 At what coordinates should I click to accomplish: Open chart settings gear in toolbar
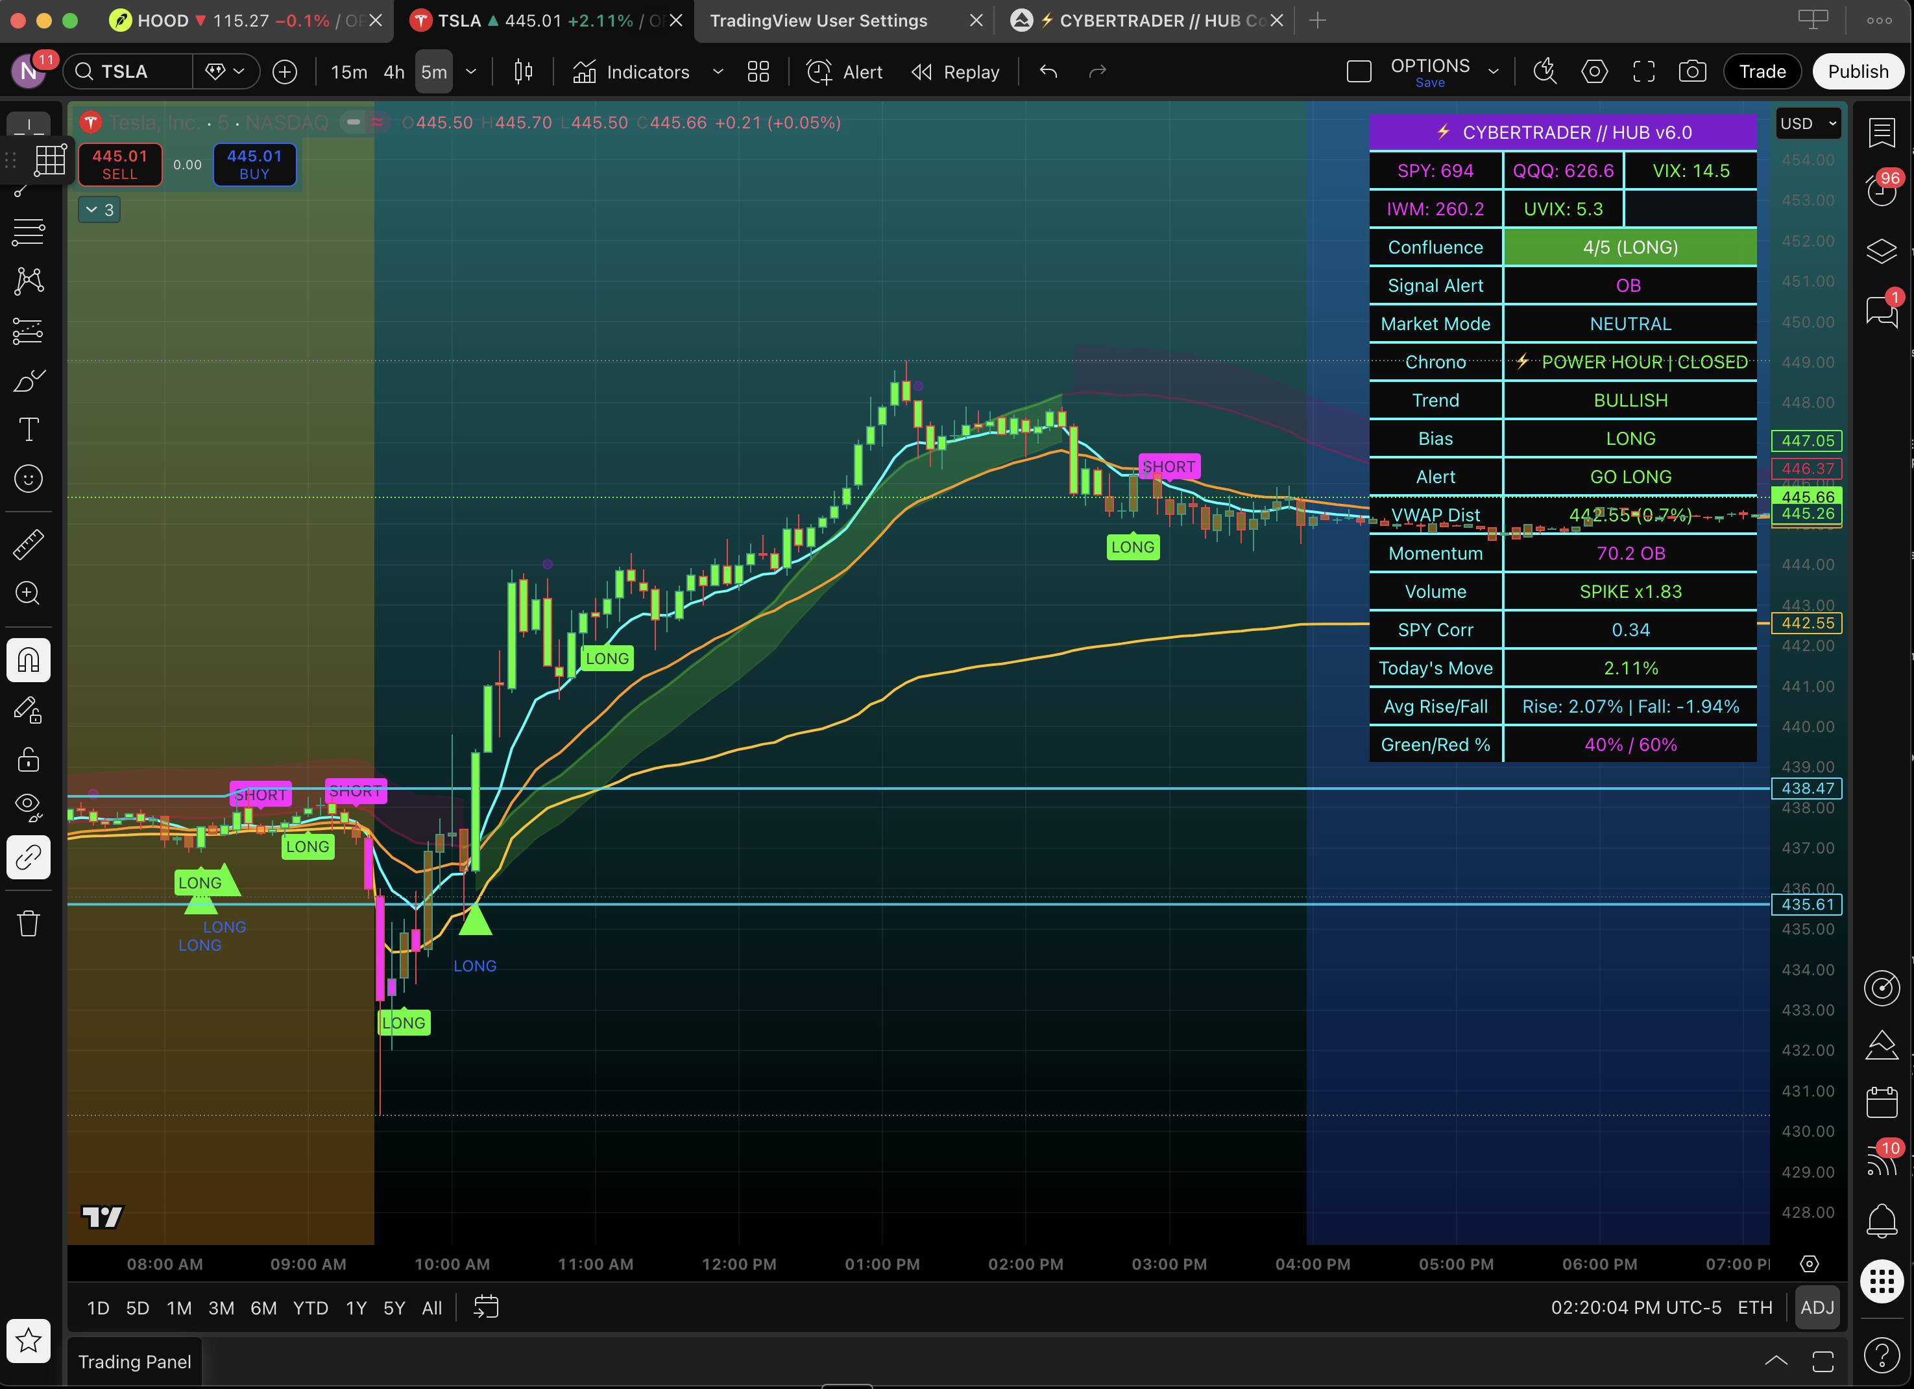click(x=1594, y=72)
